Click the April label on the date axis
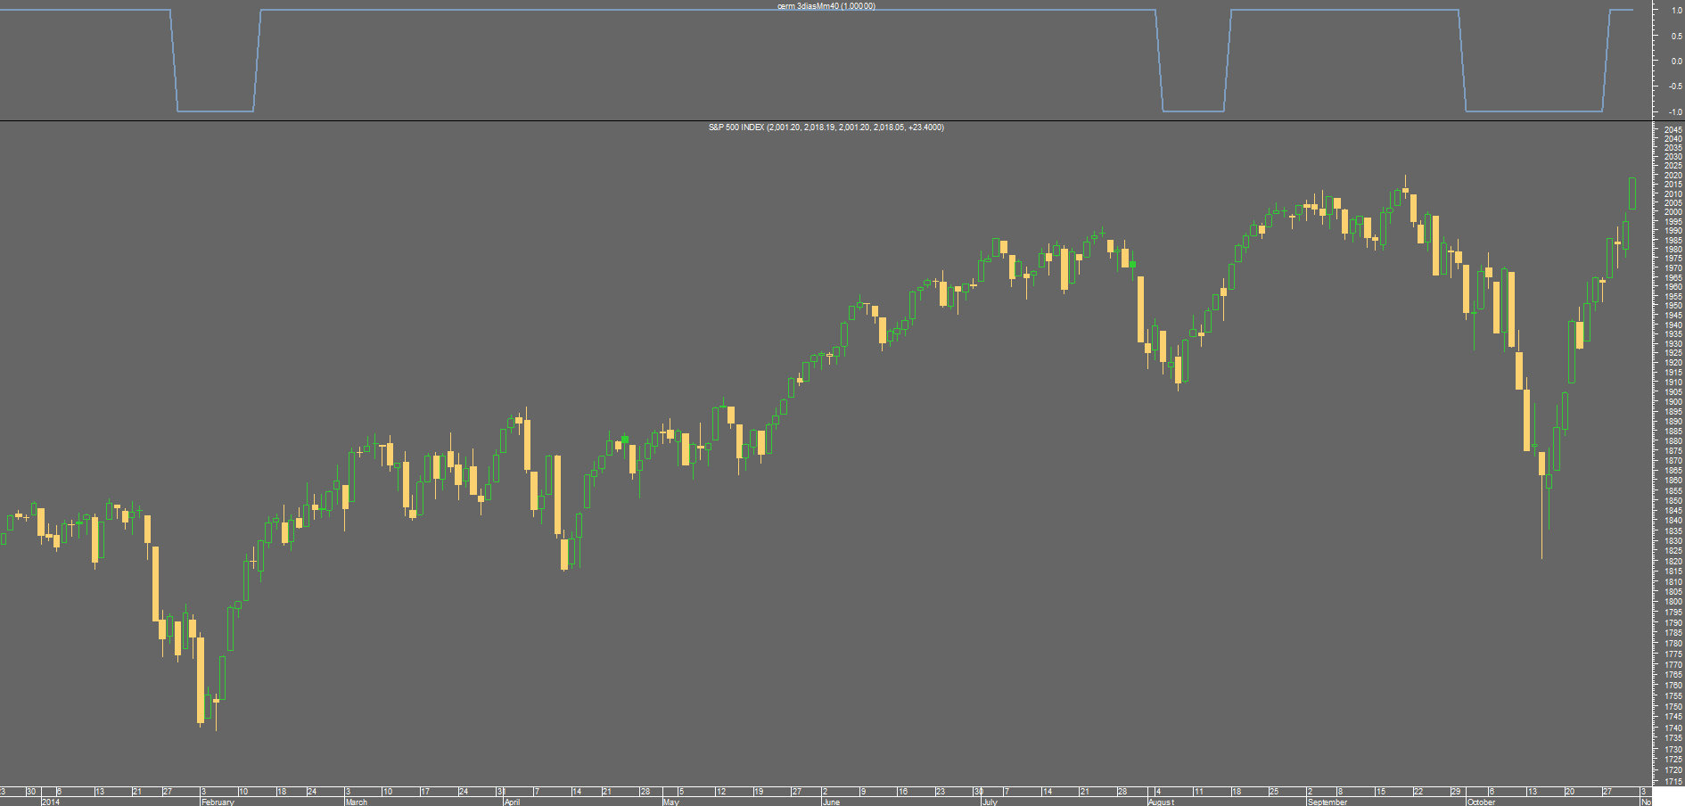This screenshot has height=806, width=1685. tap(512, 802)
